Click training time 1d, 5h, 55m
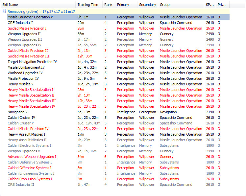Image resolution: width=246 pixels, height=196 pixels. (x=87, y=45)
